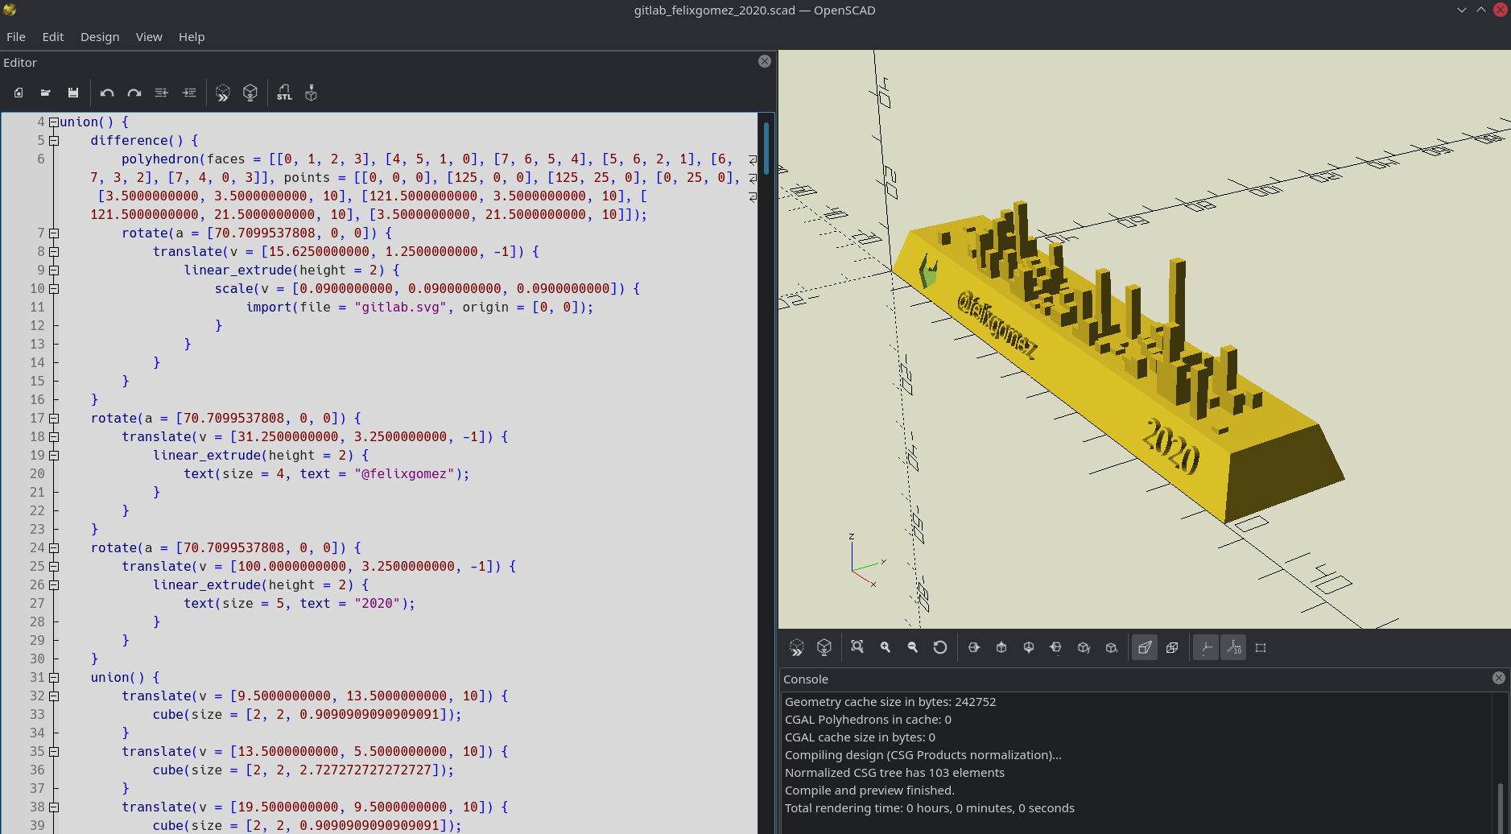The height and width of the screenshot is (834, 1511).
Task: Switch to the Left view
Action: [x=1056, y=647]
